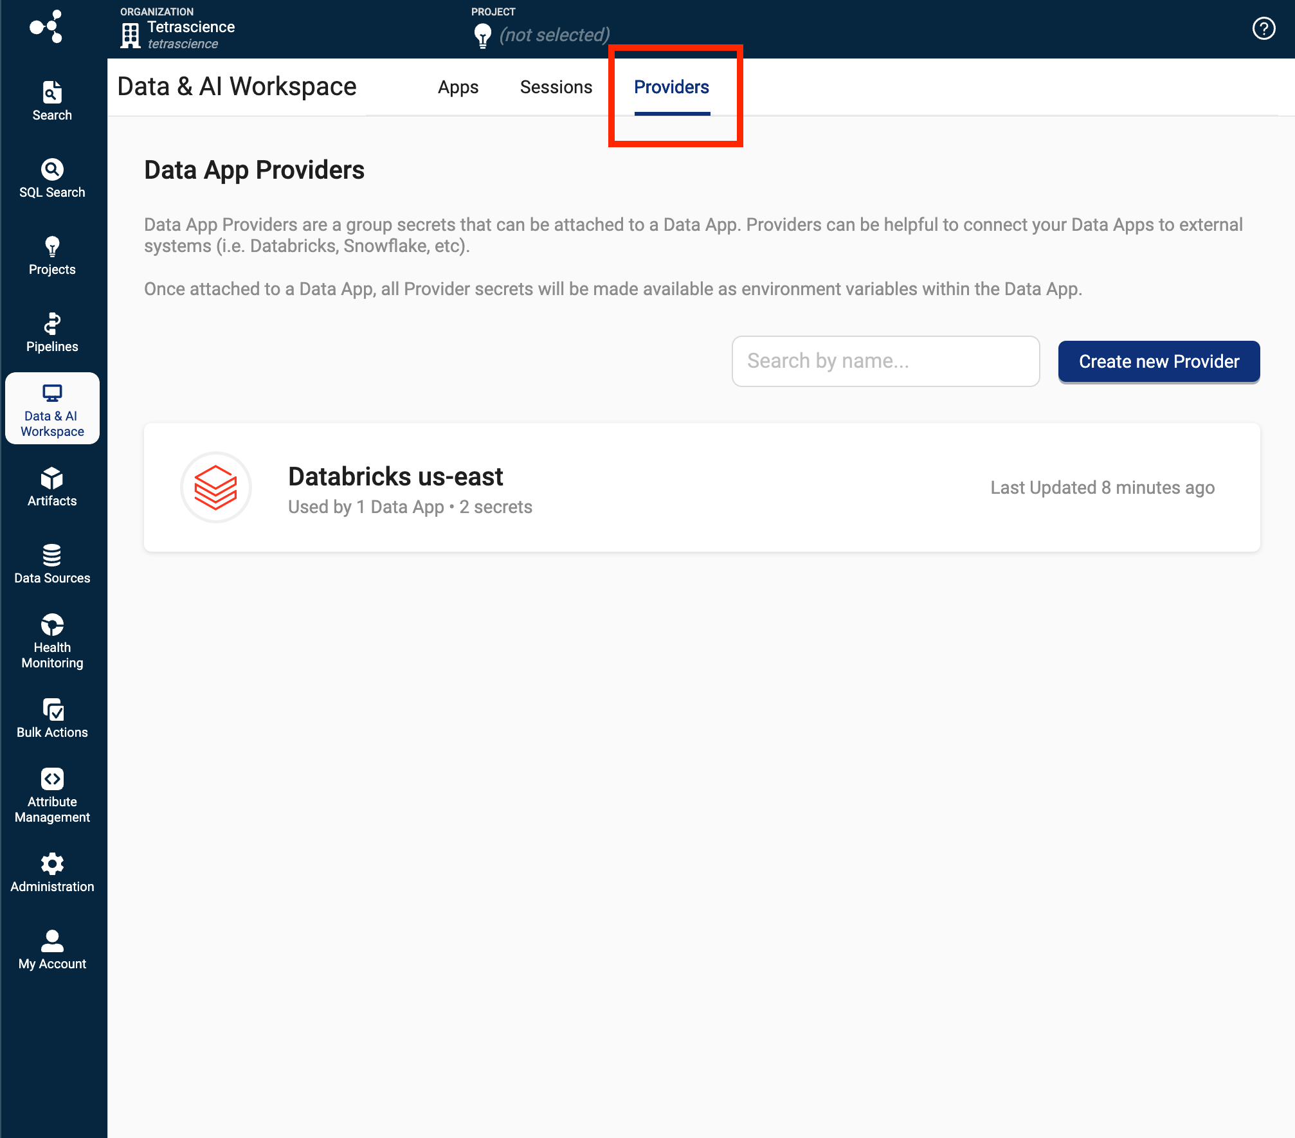
Task: Open the Pipelines section
Action: click(51, 330)
